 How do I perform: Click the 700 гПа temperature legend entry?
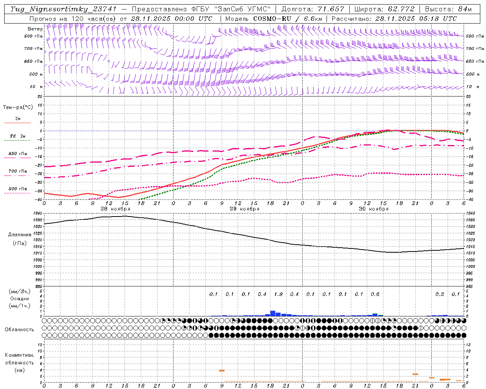point(18,171)
